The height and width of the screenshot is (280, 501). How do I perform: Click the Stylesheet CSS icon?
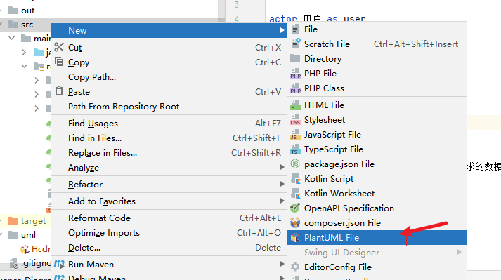click(x=296, y=120)
